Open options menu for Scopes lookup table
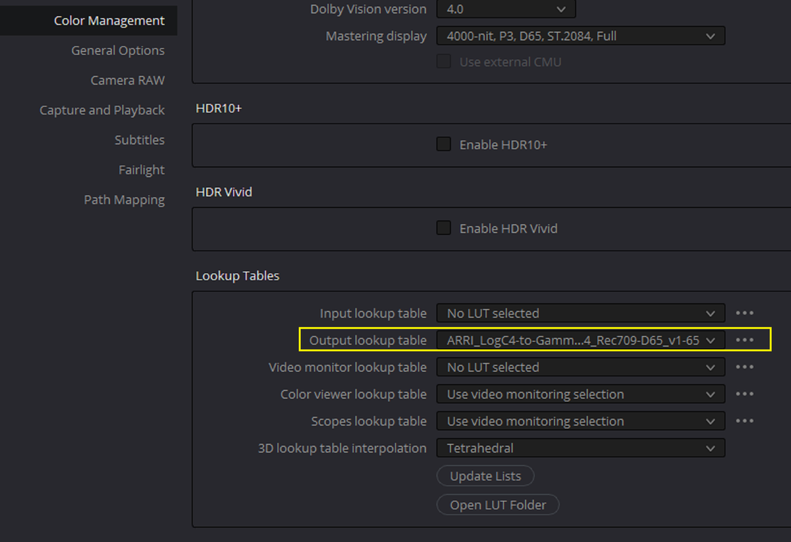Image resolution: width=791 pixels, height=542 pixels. pos(745,421)
